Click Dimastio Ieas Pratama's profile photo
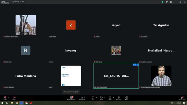 point(26,25)
